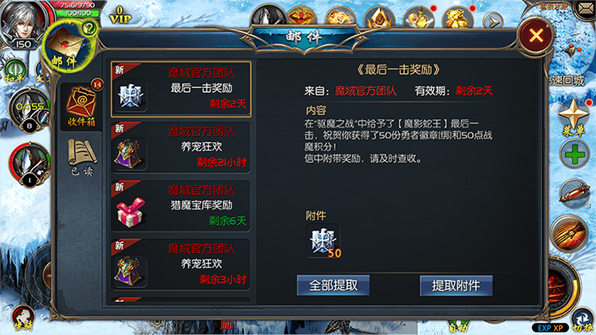596x335 pixels.
Task: Expand the top icon bar arrow button
Action: click(x=493, y=22)
